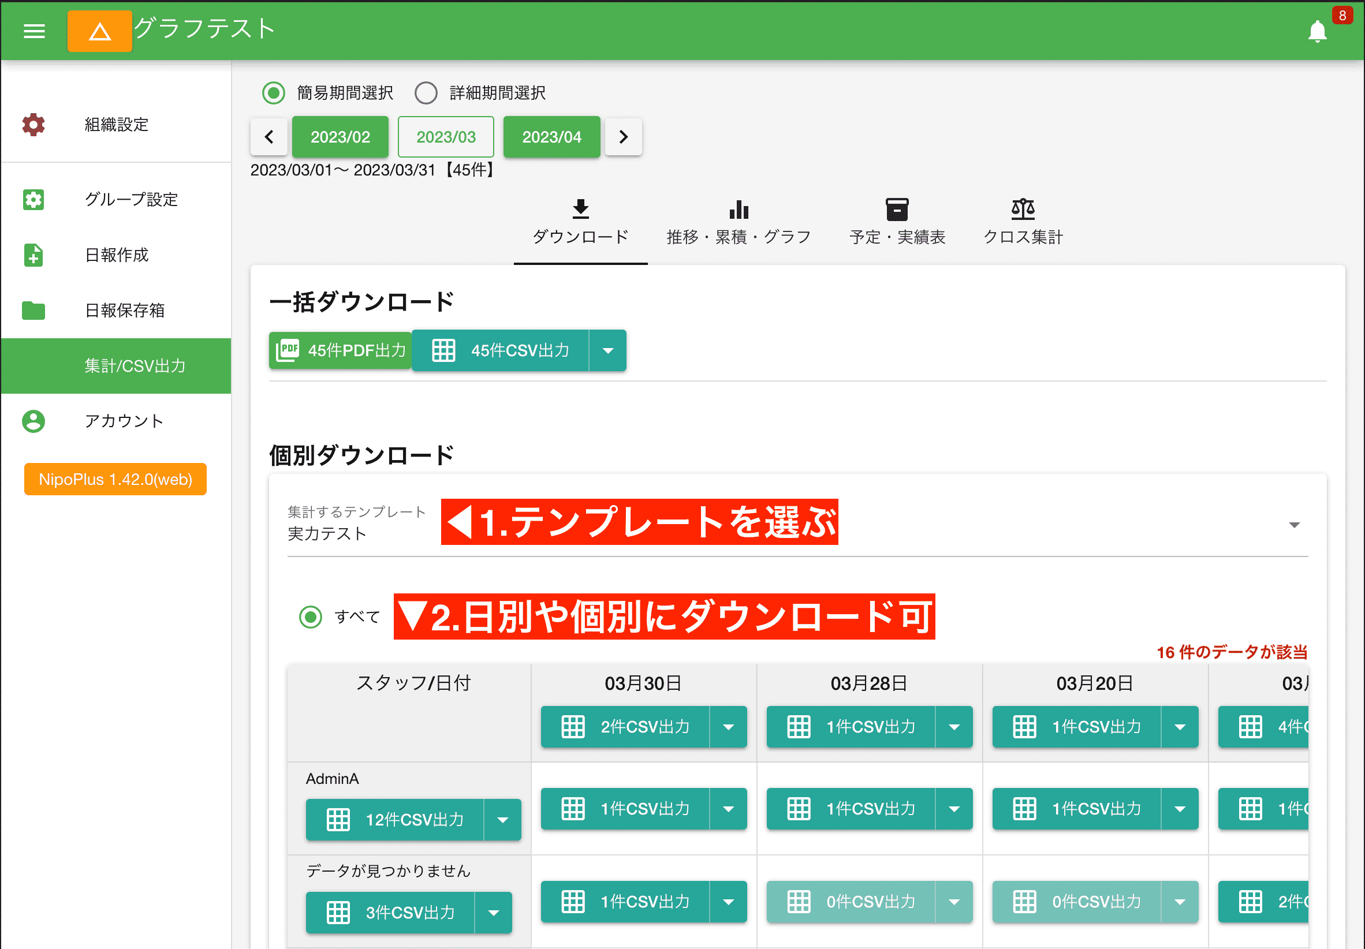The height and width of the screenshot is (949, 1365).
Task: Open the 45件CSV出力 dropdown arrow
Action: [x=608, y=350]
